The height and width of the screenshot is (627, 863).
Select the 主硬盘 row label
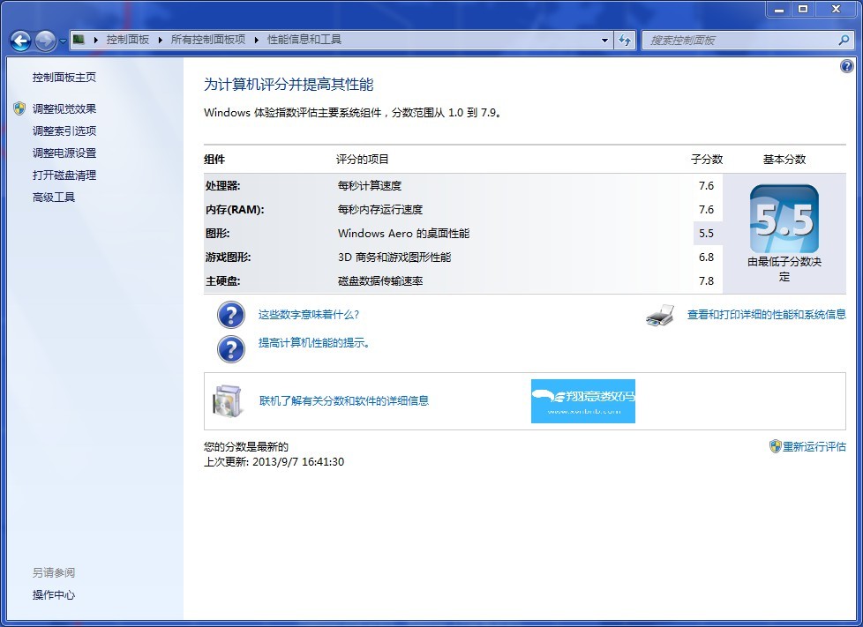click(223, 281)
